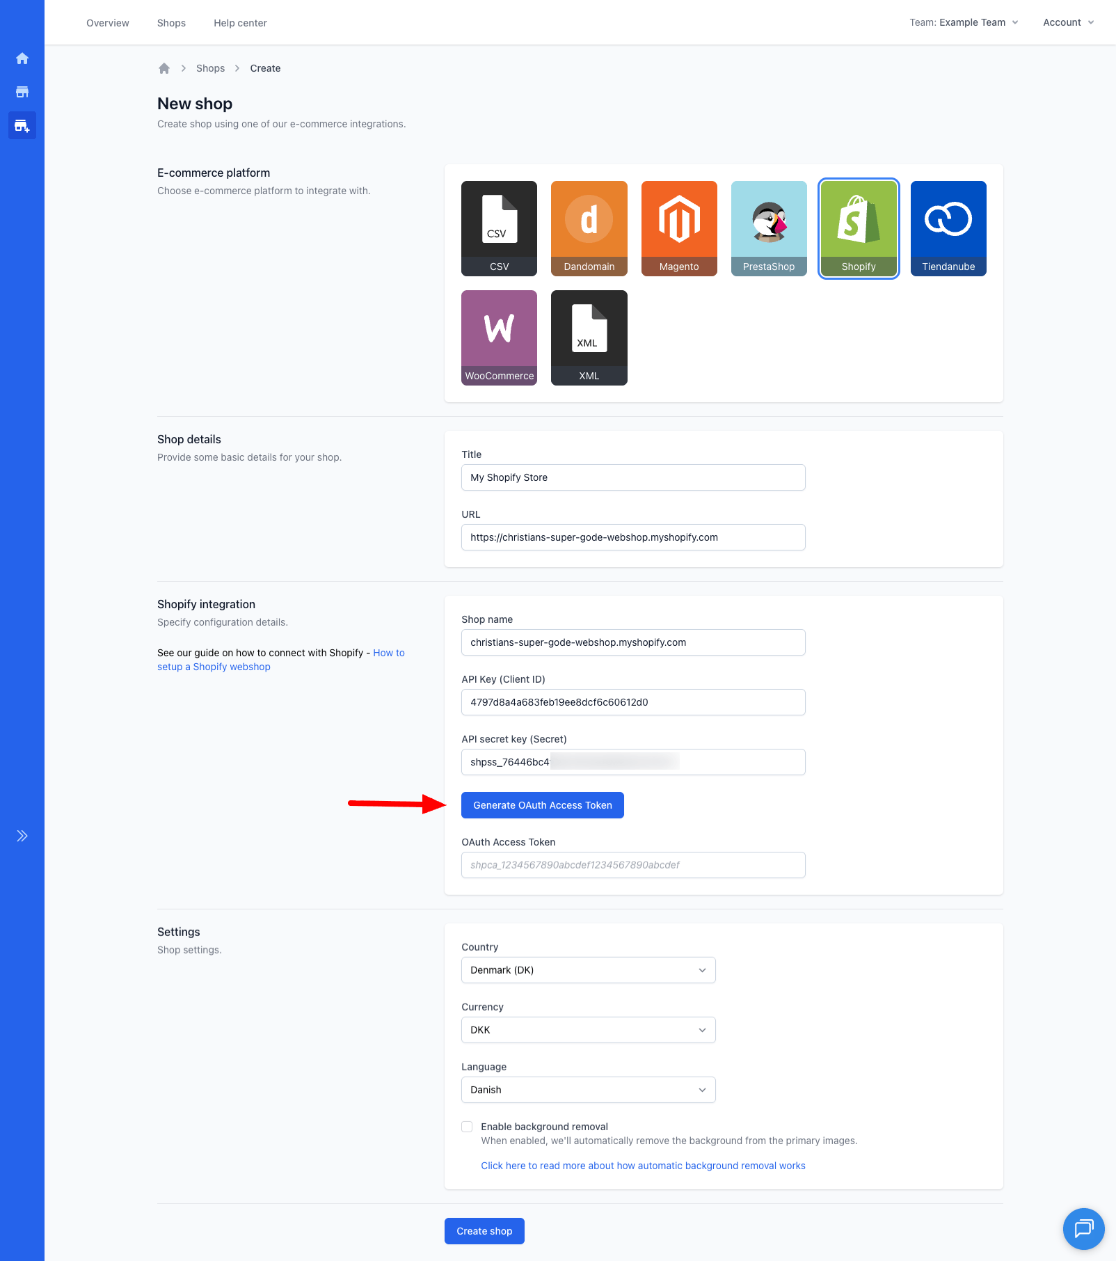This screenshot has height=1261, width=1116.
Task: Open the chat support bubble
Action: [x=1083, y=1228]
